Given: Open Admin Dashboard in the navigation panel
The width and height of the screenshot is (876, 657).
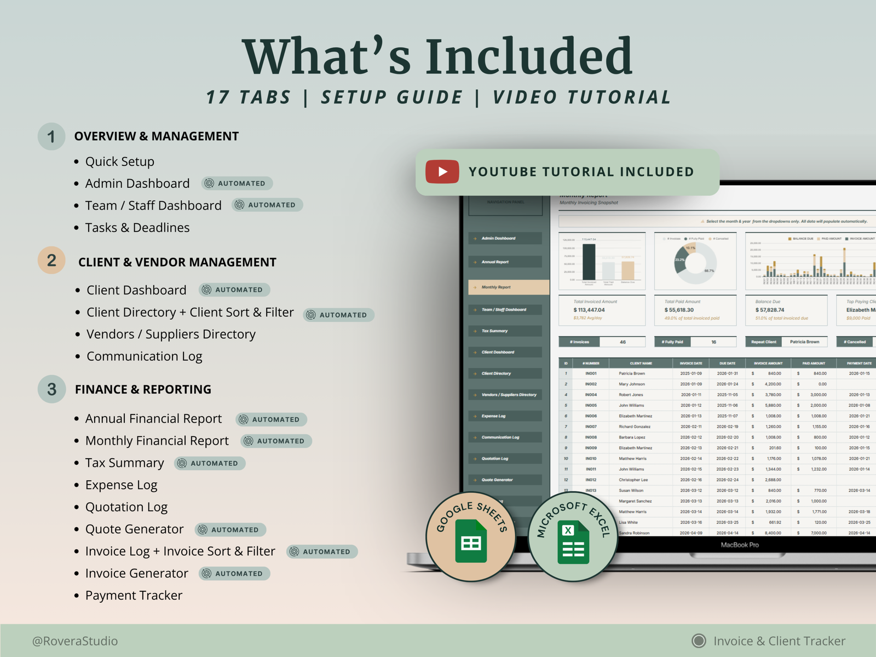Looking at the screenshot, I should click(x=505, y=238).
